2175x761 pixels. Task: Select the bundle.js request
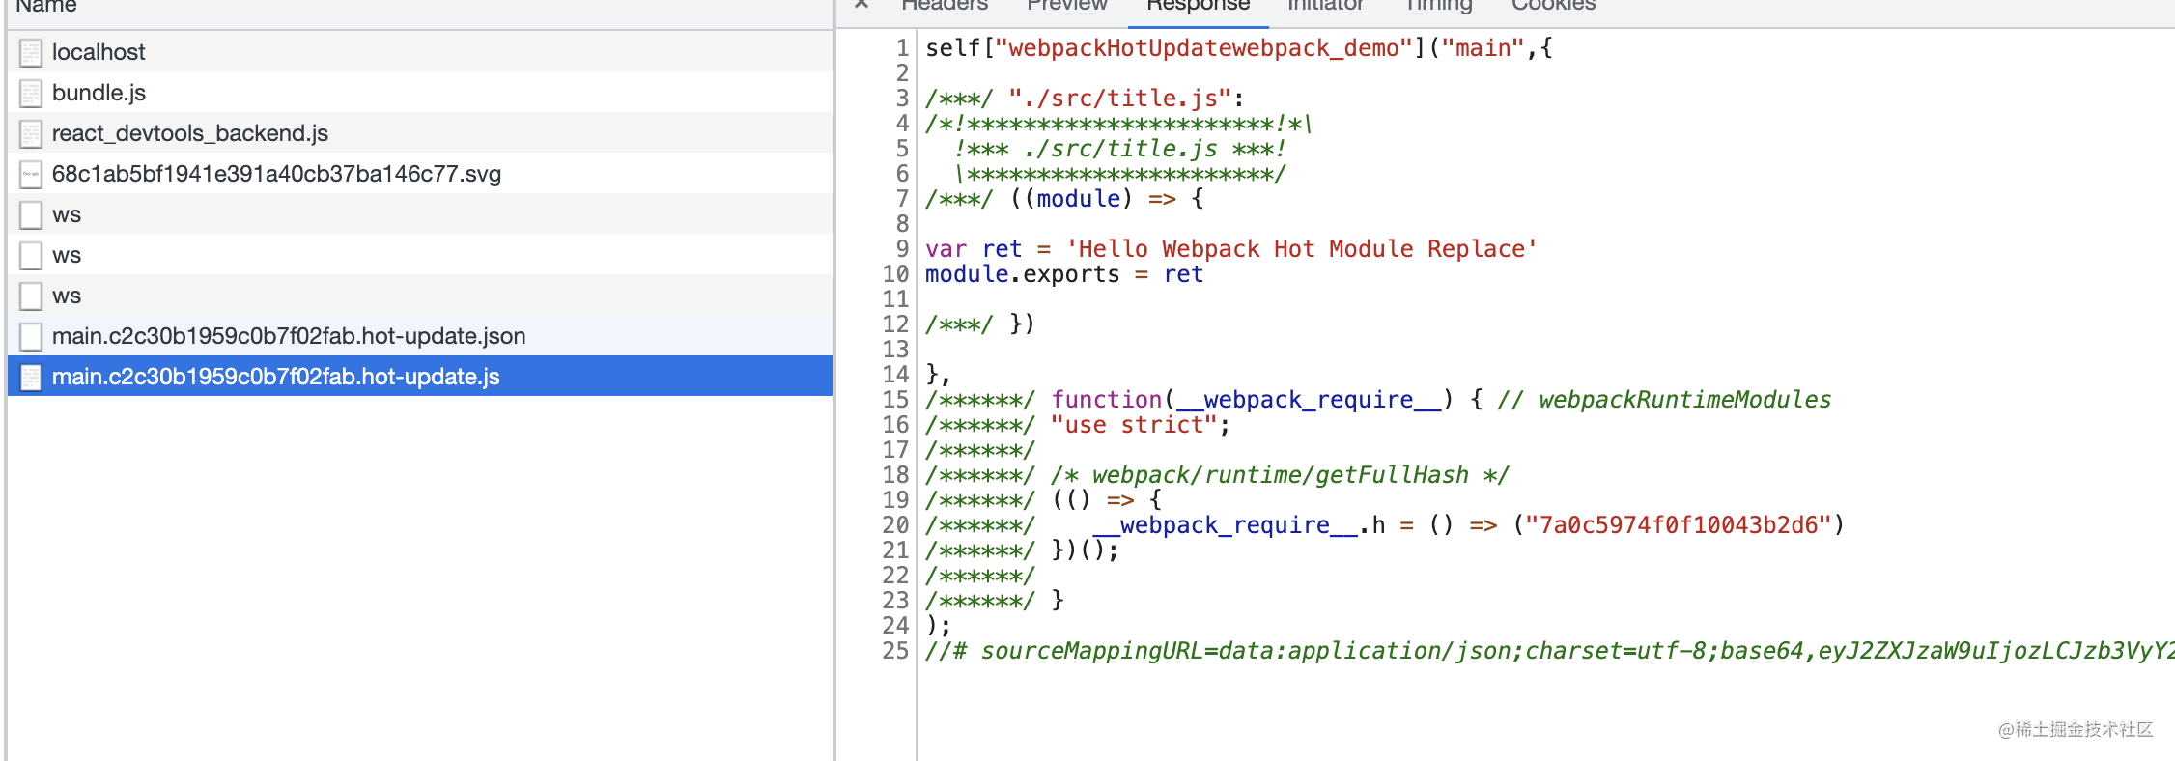(420, 93)
